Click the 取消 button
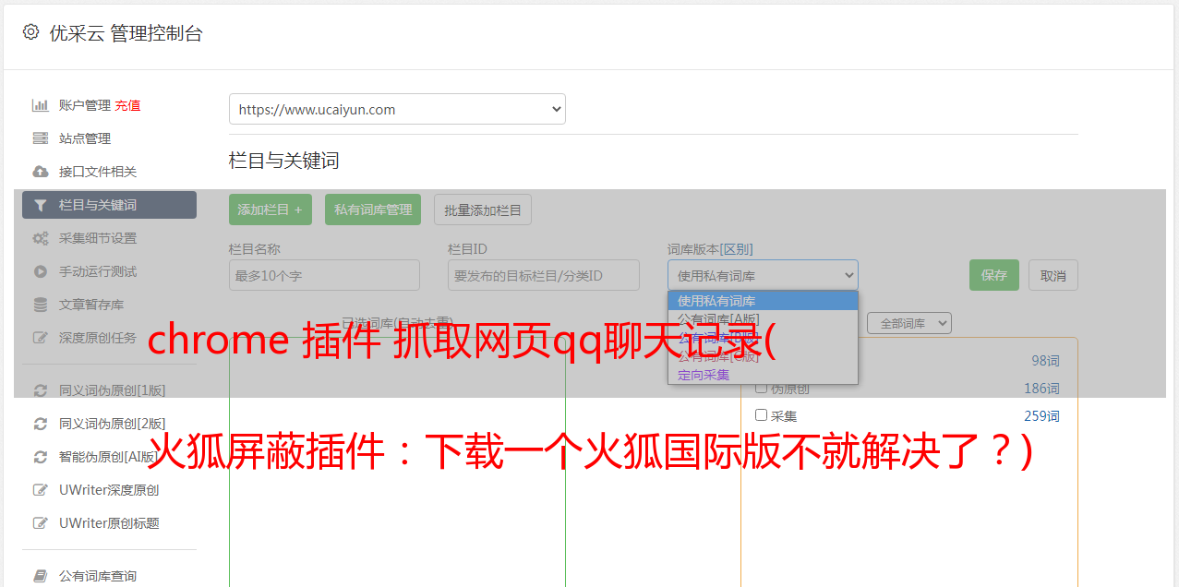This screenshot has width=1179, height=587. pyautogui.click(x=1053, y=275)
